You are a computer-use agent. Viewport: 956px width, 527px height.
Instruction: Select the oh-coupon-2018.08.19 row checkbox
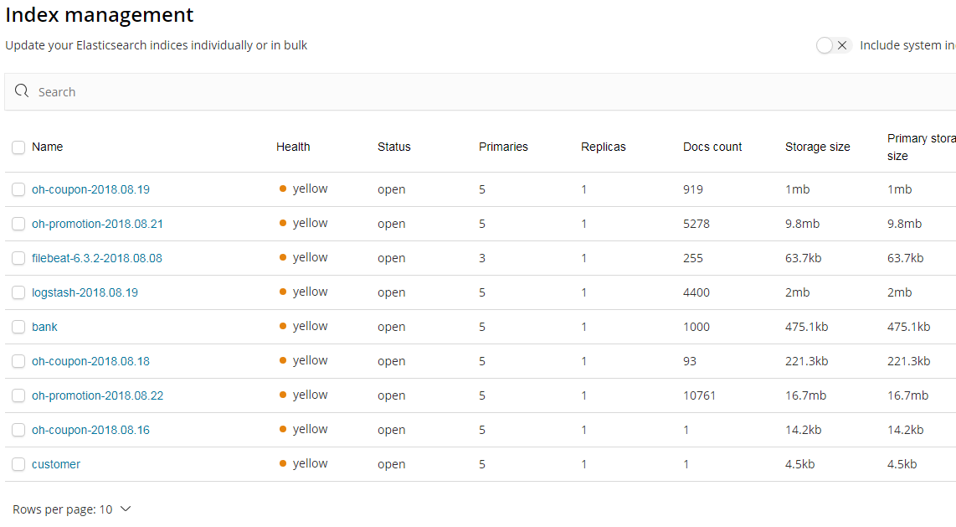(x=18, y=189)
